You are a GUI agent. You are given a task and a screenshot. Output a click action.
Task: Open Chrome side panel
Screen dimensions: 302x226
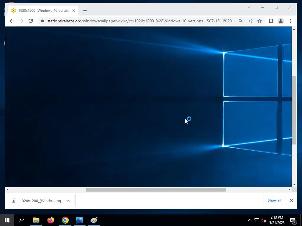271,21
